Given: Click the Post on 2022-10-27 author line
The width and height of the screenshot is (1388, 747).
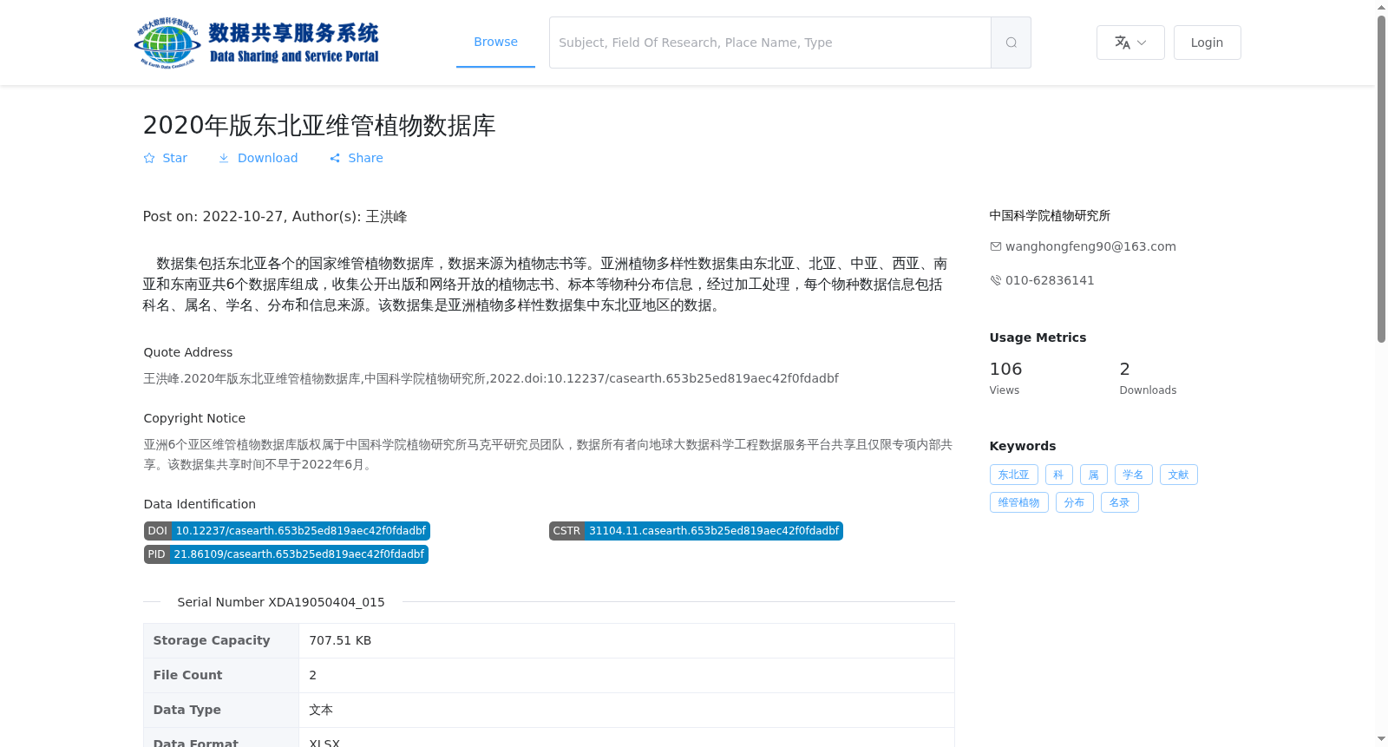Looking at the screenshot, I should [x=275, y=216].
